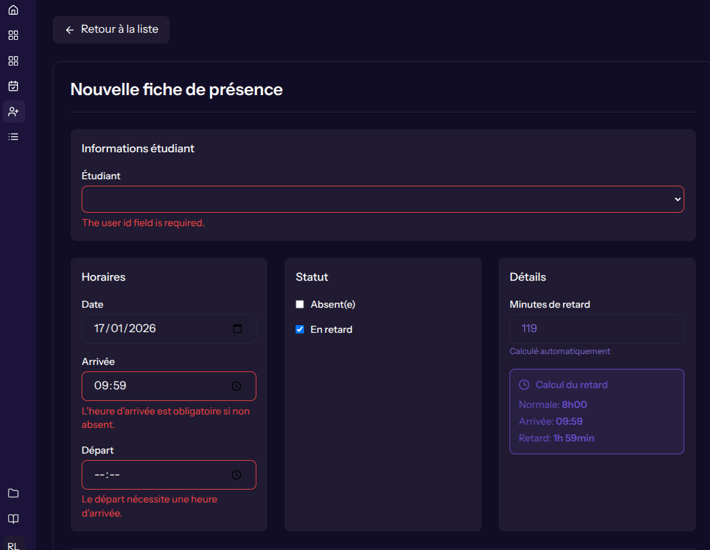Click Retour à la liste
Viewport: 710px width, 550px height.
click(111, 30)
